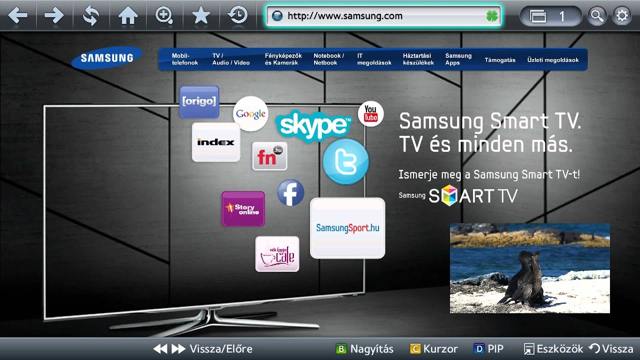The height and width of the screenshot is (360, 640).
Task: Click the Vissza return option at bottom right
Action: click(611, 349)
